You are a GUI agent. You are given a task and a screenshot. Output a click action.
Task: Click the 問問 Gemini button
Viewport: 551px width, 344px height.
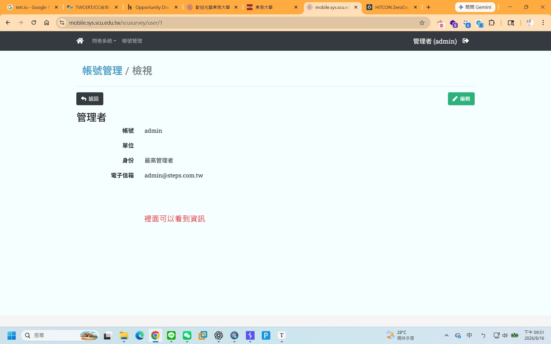(475, 7)
